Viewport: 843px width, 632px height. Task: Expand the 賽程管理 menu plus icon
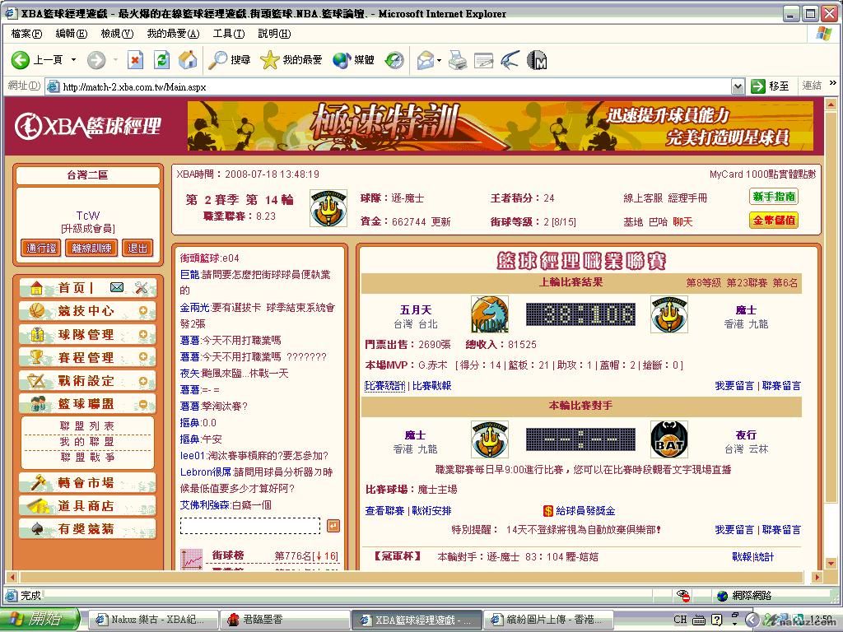143,357
